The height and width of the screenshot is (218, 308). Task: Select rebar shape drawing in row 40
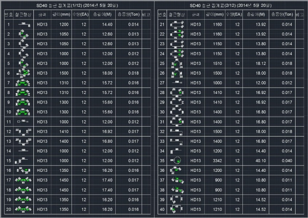point(177,209)
